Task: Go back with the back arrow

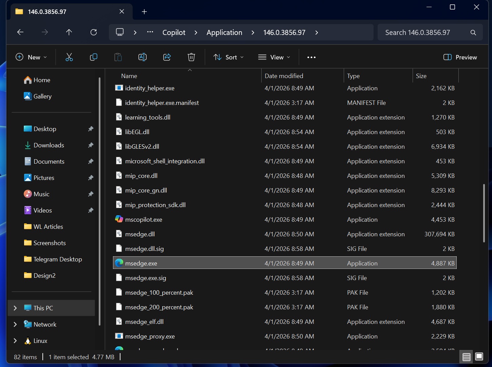Action: click(x=20, y=32)
